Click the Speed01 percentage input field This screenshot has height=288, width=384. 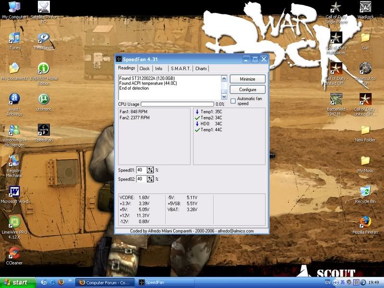click(x=141, y=170)
